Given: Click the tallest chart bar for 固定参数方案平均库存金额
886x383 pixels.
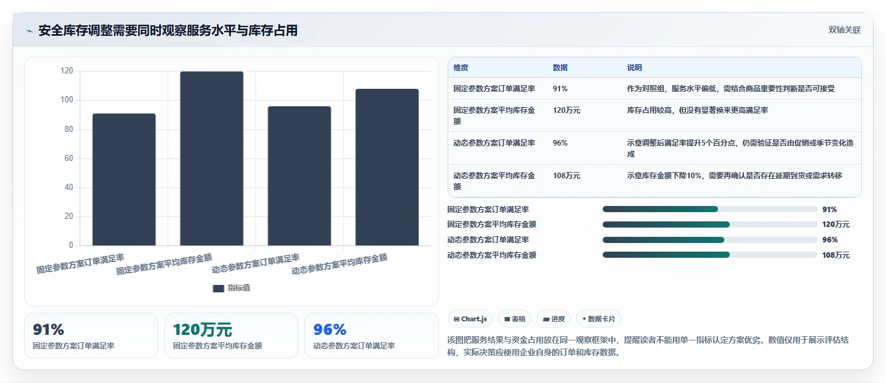Looking at the screenshot, I should tap(212, 159).
